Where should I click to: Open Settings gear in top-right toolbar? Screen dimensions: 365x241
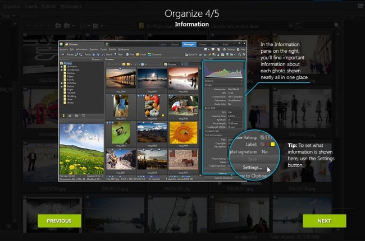pos(225,49)
